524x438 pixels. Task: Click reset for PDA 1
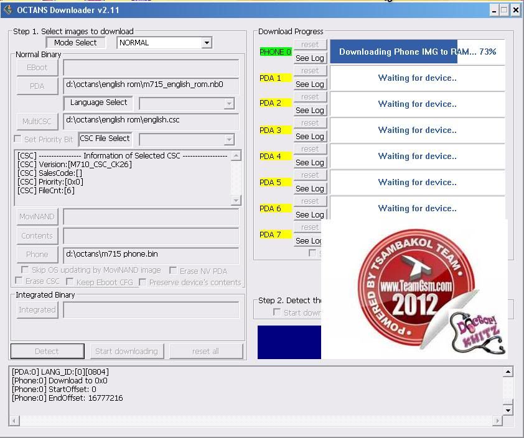pyautogui.click(x=310, y=71)
